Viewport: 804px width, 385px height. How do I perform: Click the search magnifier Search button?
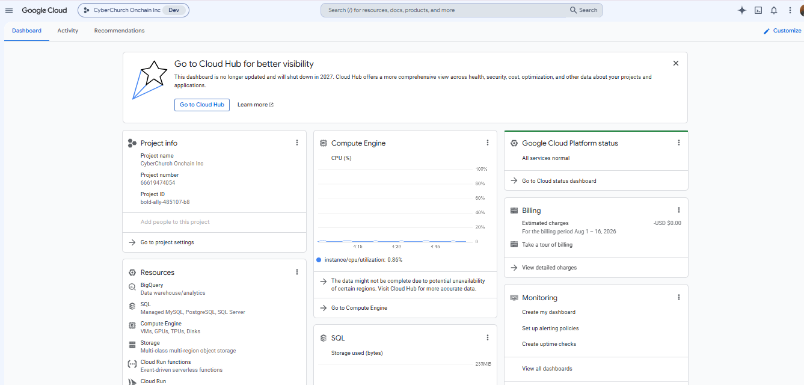(584, 10)
